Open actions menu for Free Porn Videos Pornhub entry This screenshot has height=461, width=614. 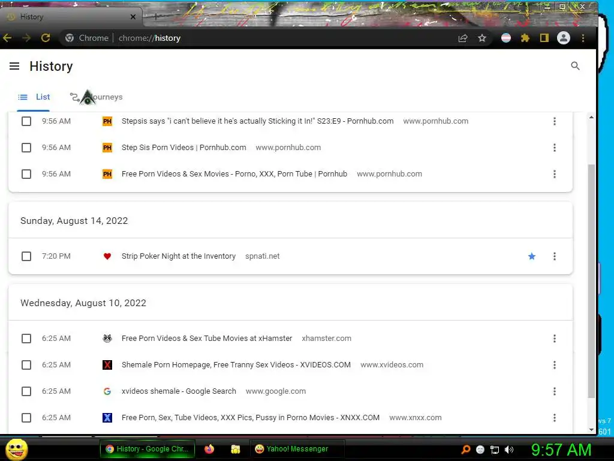tap(555, 174)
